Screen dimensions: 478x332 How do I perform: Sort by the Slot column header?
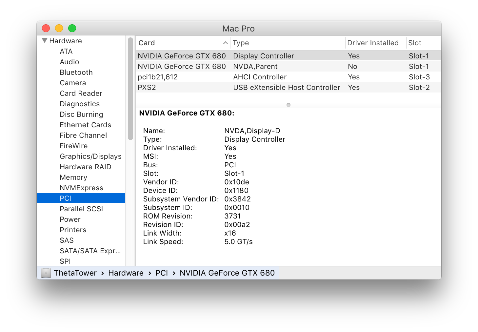coord(424,43)
